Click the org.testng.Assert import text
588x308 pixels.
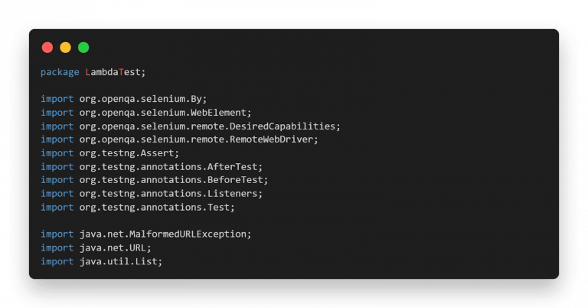click(129, 153)
